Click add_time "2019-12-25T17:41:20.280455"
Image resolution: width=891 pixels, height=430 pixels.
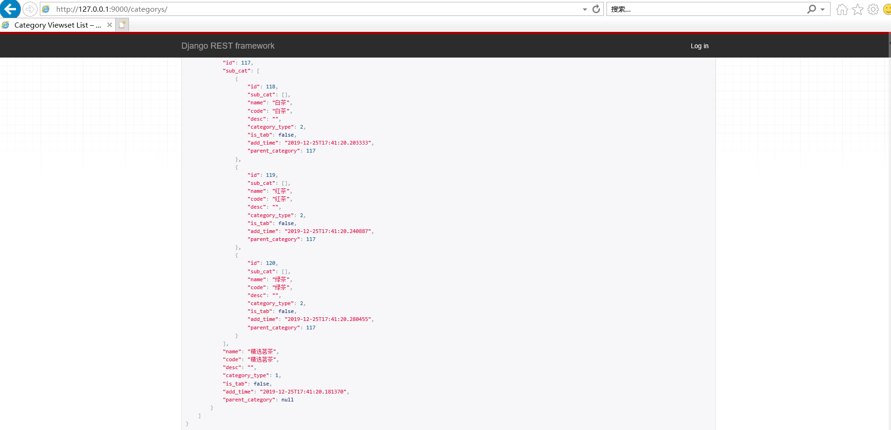click(328, 319)
